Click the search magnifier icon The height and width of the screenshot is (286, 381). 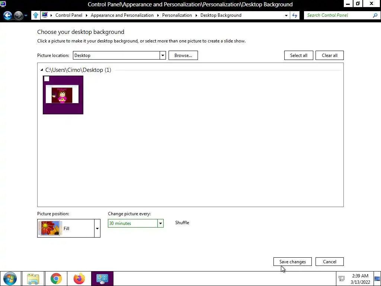[x=375, y=15]
